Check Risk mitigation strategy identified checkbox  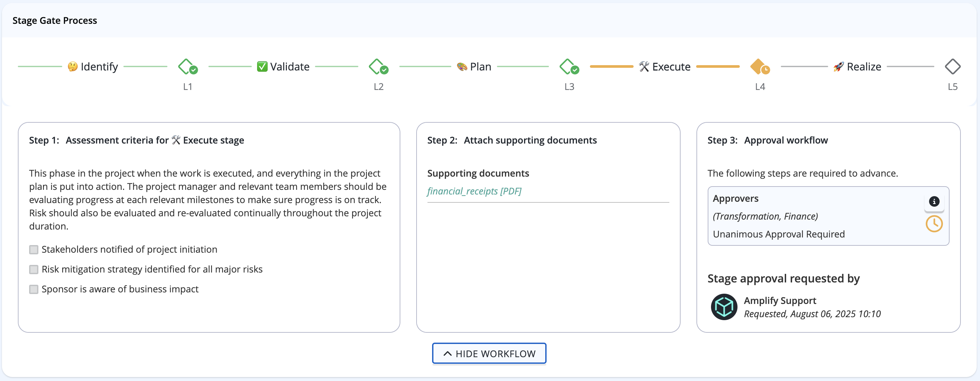(x=34, y=270)
